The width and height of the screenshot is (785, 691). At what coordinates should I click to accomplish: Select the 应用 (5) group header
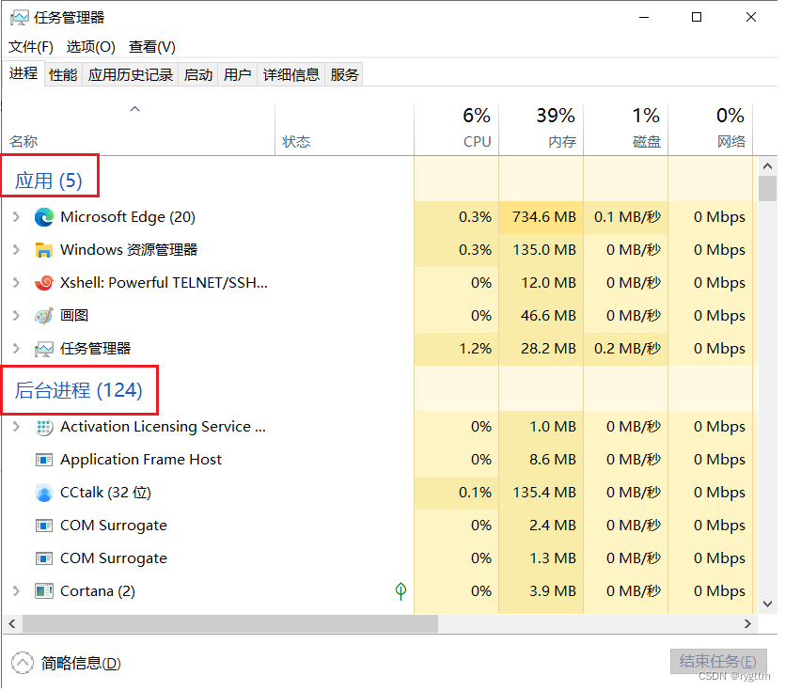[48, 181]
